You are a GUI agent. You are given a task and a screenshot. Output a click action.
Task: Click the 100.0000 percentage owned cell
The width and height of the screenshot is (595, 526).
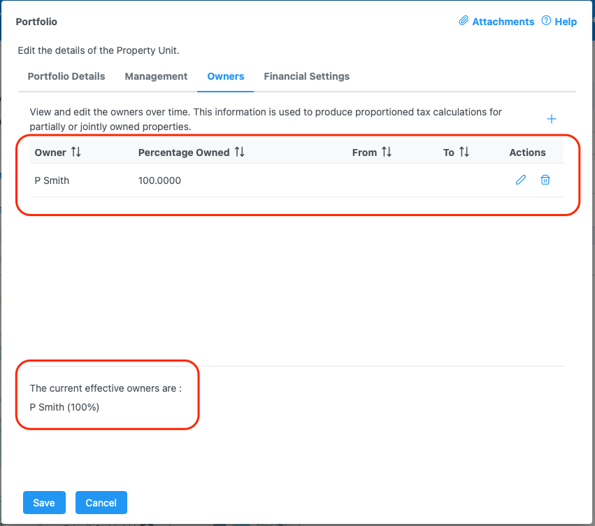pos(159,180)
